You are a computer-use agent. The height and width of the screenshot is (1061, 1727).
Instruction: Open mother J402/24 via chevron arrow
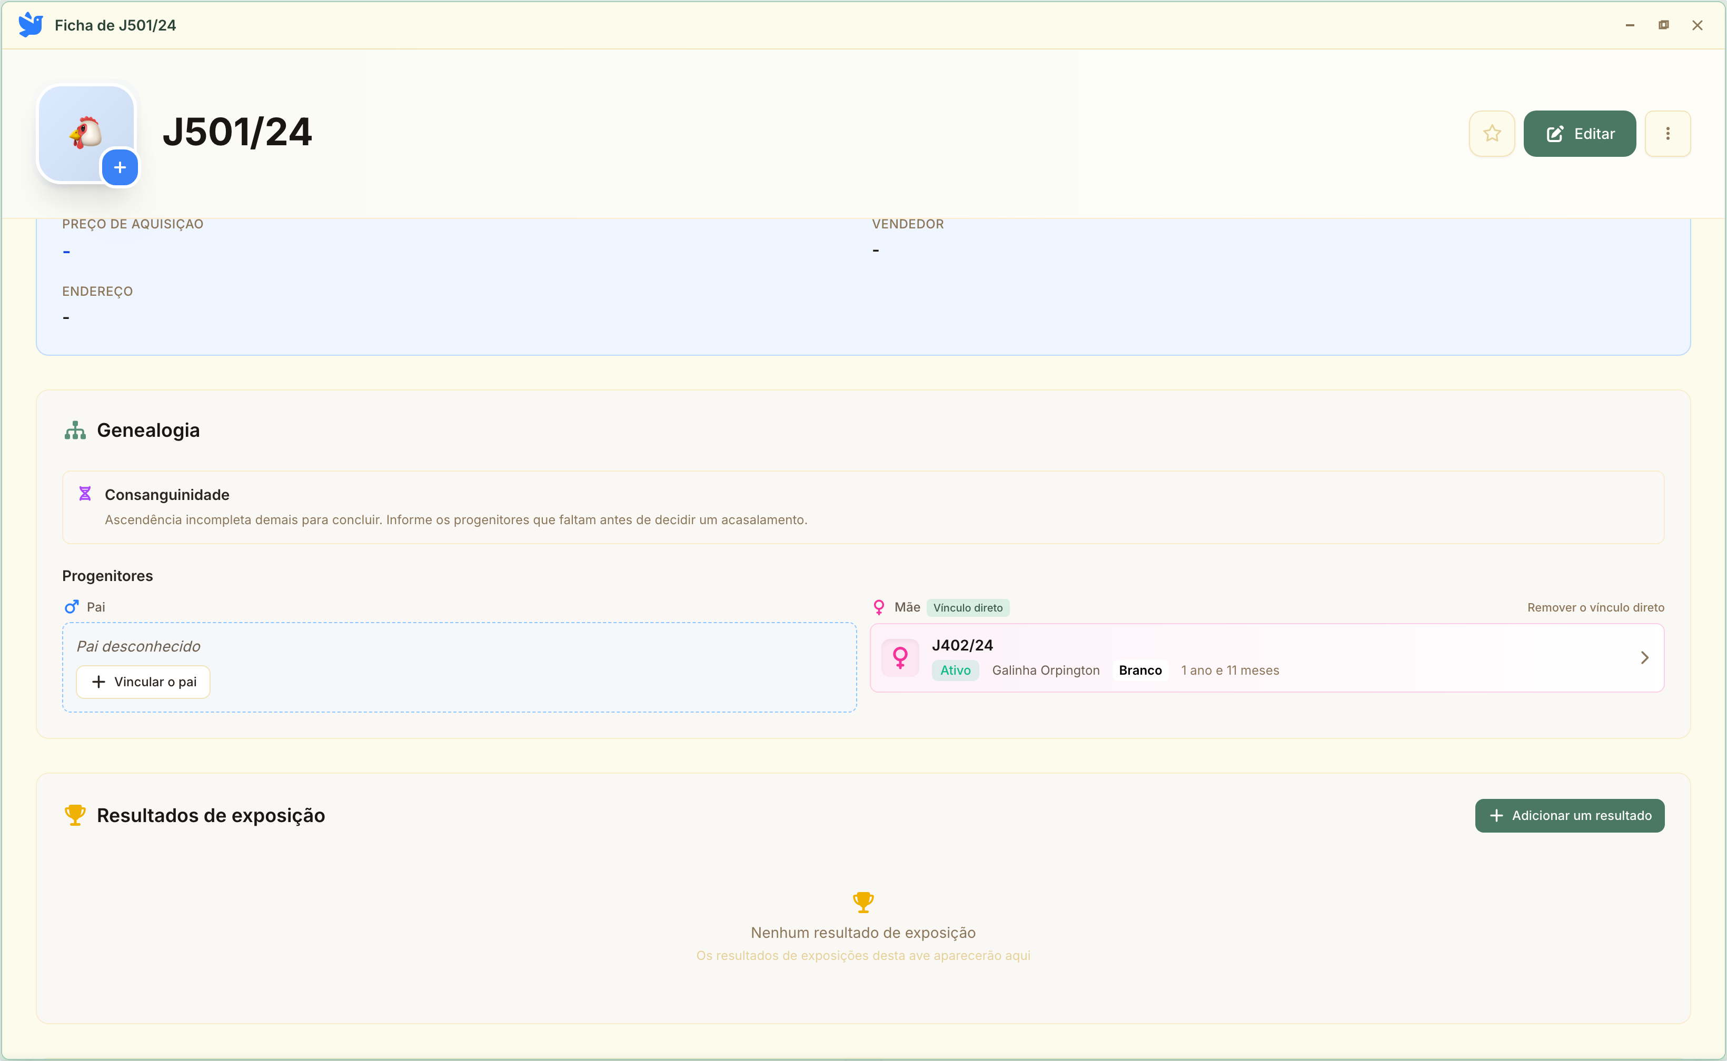1644,657
